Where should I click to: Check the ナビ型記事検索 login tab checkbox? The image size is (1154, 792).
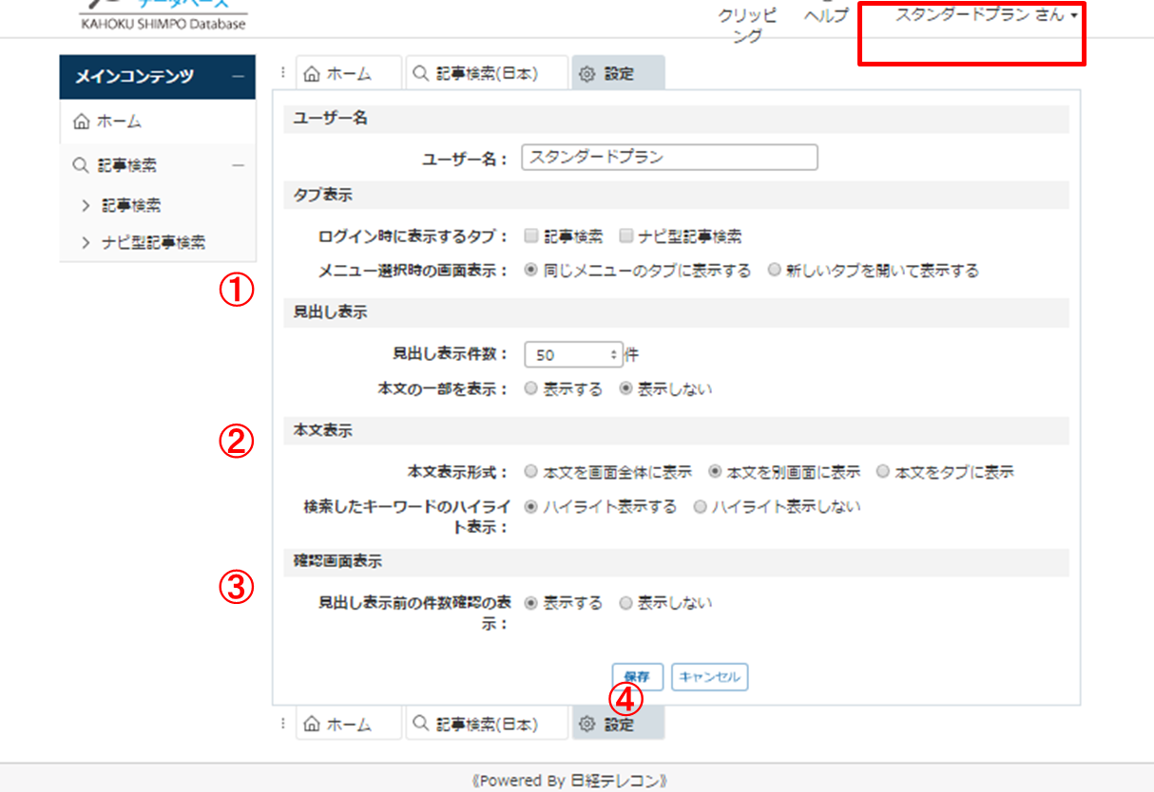626,236
